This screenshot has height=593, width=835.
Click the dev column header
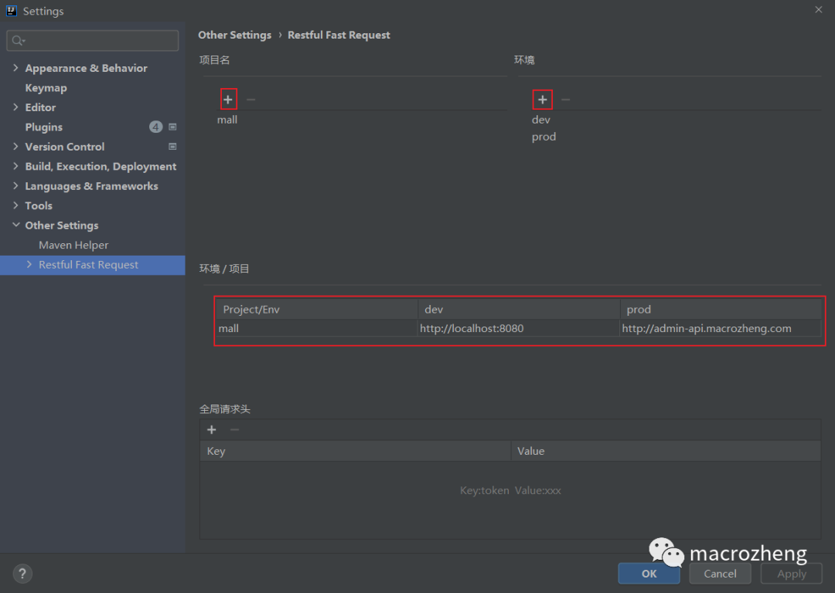pyautogui.click(x=519, y=309)
